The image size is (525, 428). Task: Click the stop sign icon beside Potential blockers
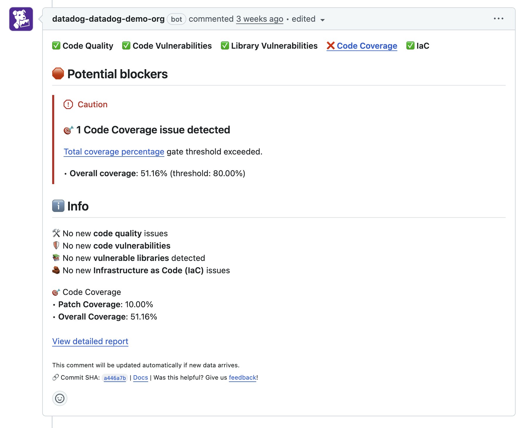pyautogui.click(x=58, y=74)
